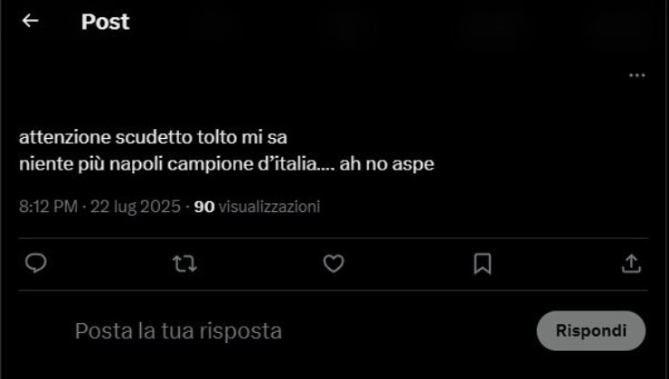Image resolution: width=669 pixels, height=379 pixels.
Task: Click the Rispondi button
Action: [591, 331]
